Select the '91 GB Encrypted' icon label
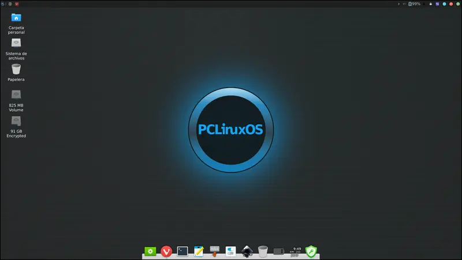This screenshot has width=462, height=260. click(x=16, y=134)
